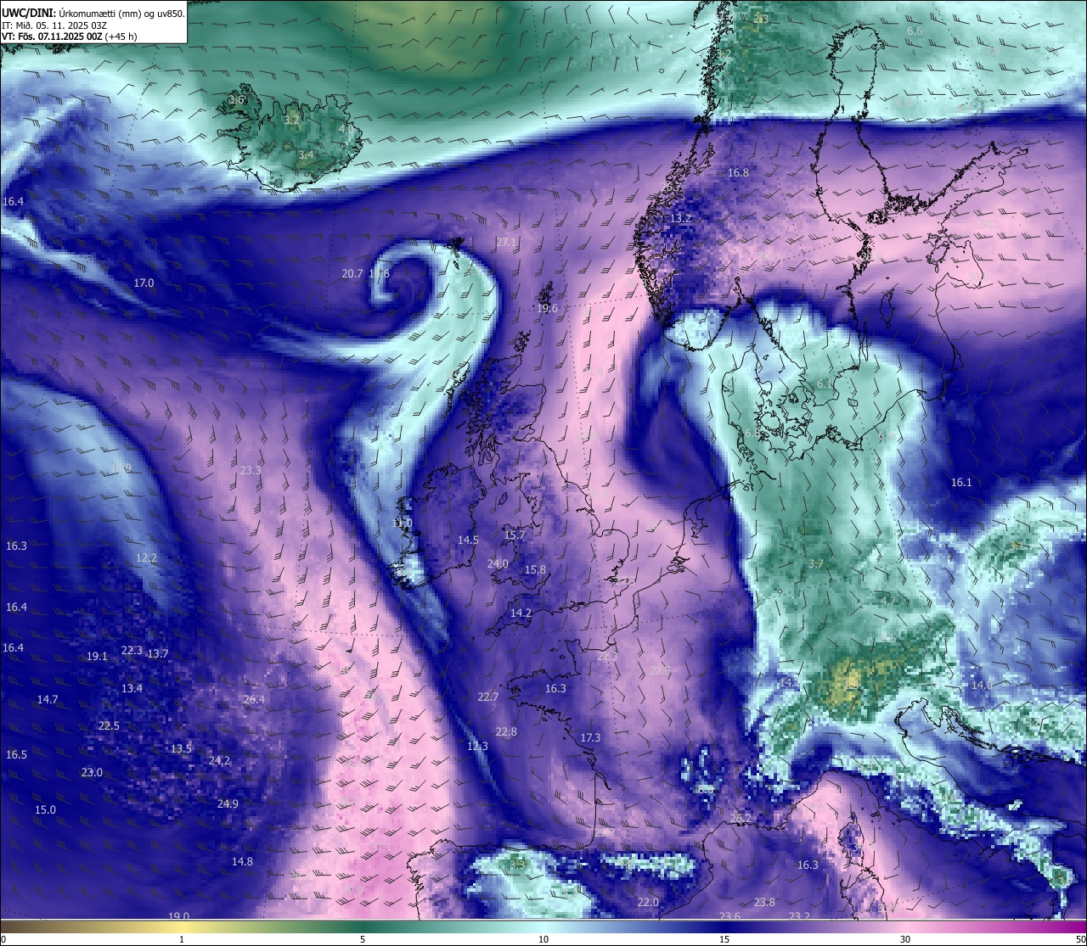Click the 12.3 value in Bay of Biscay

(x=477, y=747)
